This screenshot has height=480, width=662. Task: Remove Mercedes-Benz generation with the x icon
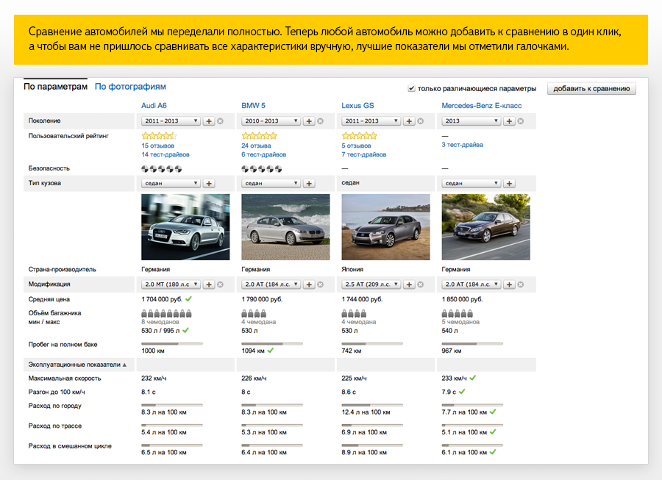[x=521, y=121]
